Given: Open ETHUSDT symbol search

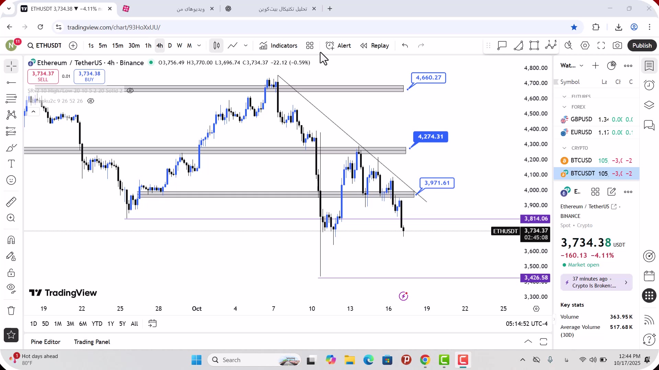Looking at the screenshot, I should [45, 46].
